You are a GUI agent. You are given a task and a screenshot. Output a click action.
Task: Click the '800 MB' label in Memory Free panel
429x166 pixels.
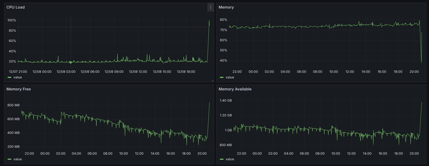click(x=13, y=105)
